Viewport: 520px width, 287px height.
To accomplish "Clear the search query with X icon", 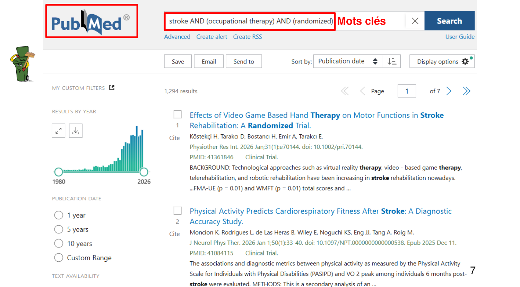I will click(x=415, y=21).
